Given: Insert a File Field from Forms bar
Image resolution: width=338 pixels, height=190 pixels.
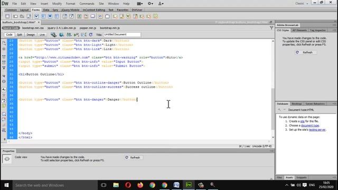Looking at the screenshot, I should [x=86, y=16].
